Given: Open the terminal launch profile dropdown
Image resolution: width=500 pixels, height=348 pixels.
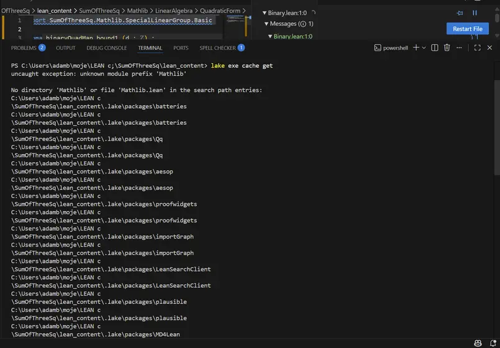Looking at the screenshot, I should coord(425,48).
